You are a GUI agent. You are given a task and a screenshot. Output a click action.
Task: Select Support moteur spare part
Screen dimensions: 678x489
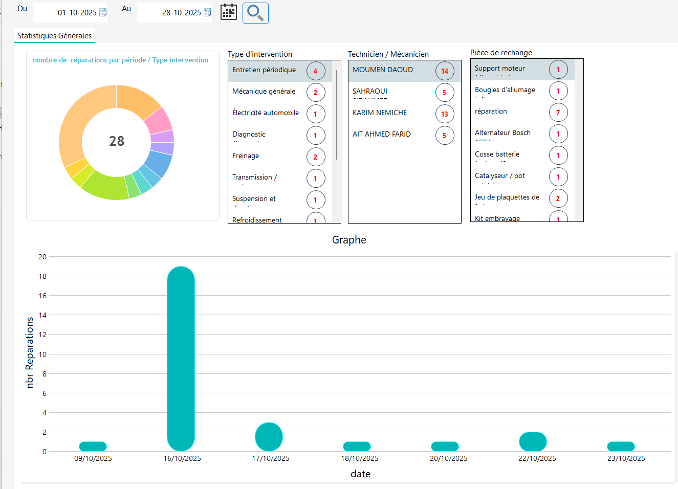click(x=499, y=69)
